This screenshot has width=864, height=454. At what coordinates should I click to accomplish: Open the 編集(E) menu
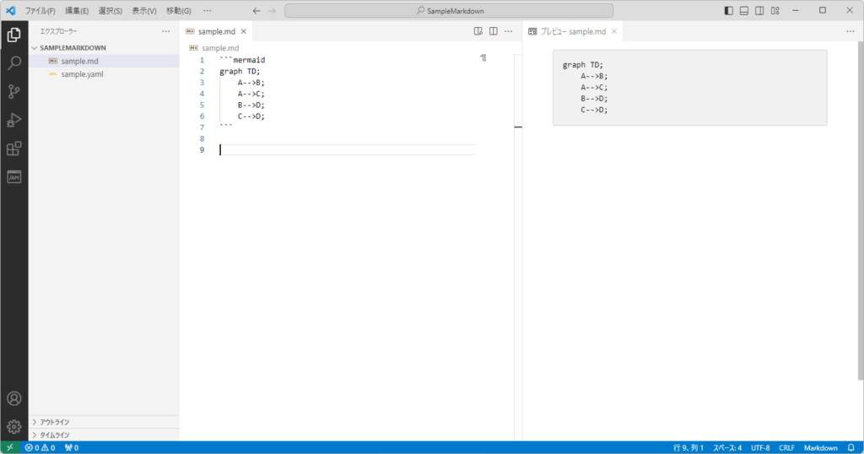click(77, 10)
